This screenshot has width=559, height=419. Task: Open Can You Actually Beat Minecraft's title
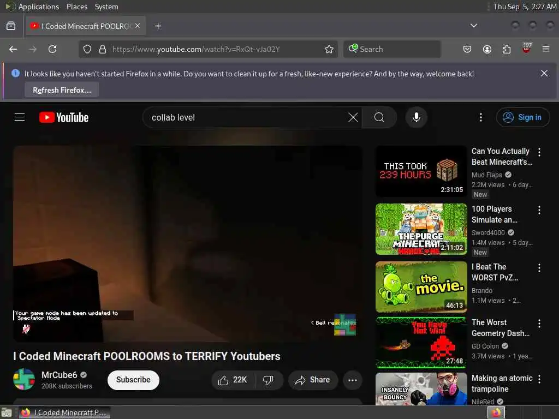point(502,157)
